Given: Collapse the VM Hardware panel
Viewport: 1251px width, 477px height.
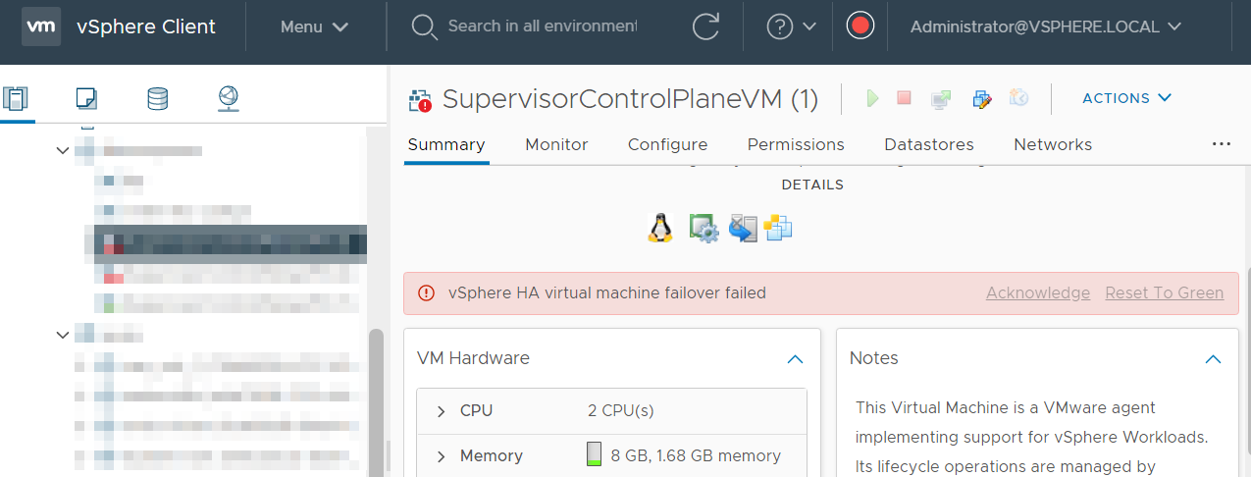Looking at the screenshot, I should pos(795,359).
